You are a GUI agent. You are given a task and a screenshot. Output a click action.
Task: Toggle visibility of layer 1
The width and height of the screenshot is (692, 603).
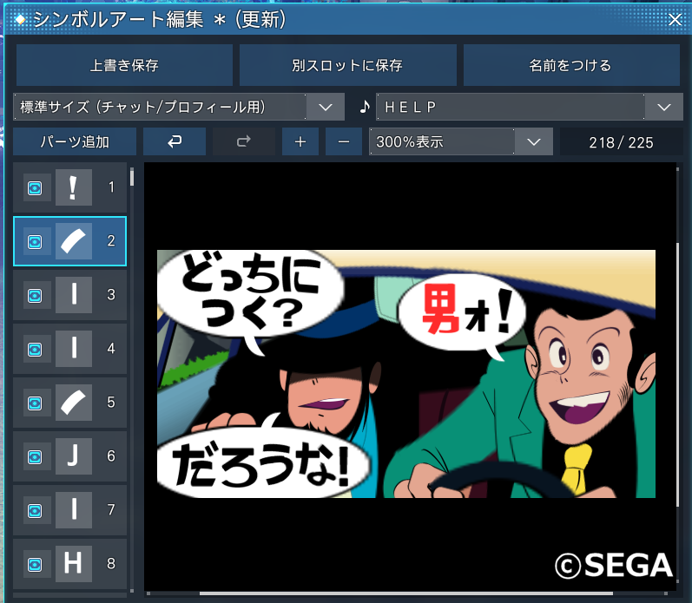(x=36, y=188)
